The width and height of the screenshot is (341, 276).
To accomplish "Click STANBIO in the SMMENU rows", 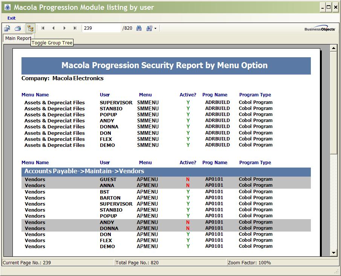I will [x=111, y=109].
